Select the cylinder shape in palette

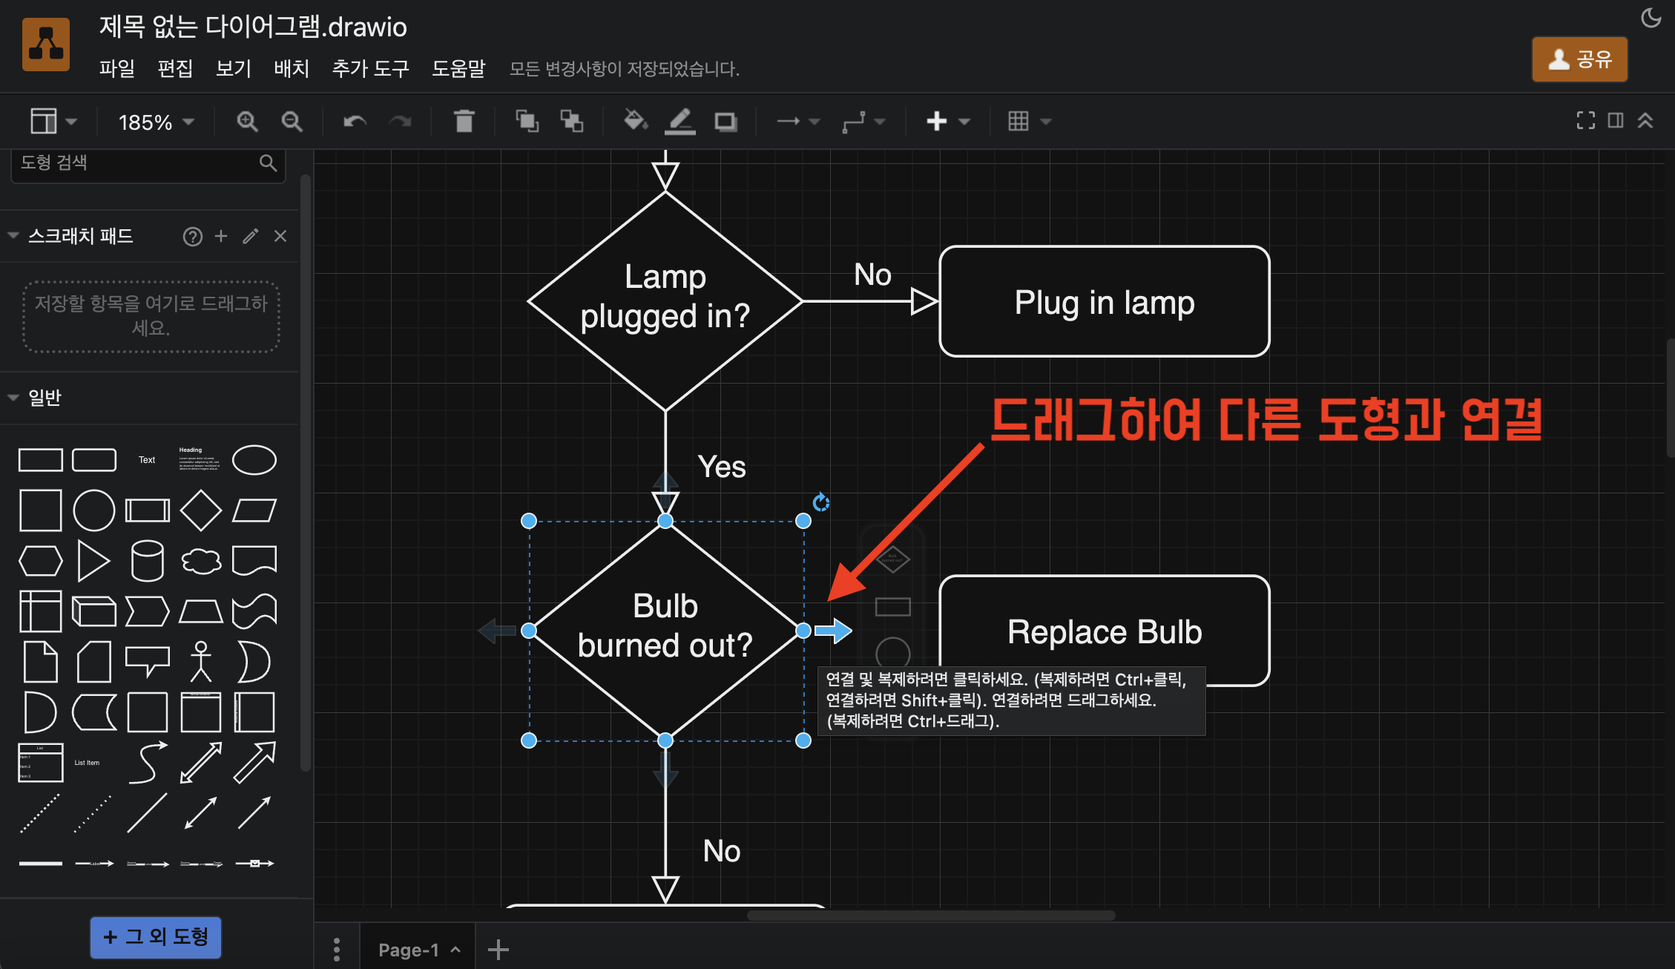[147, 561]
